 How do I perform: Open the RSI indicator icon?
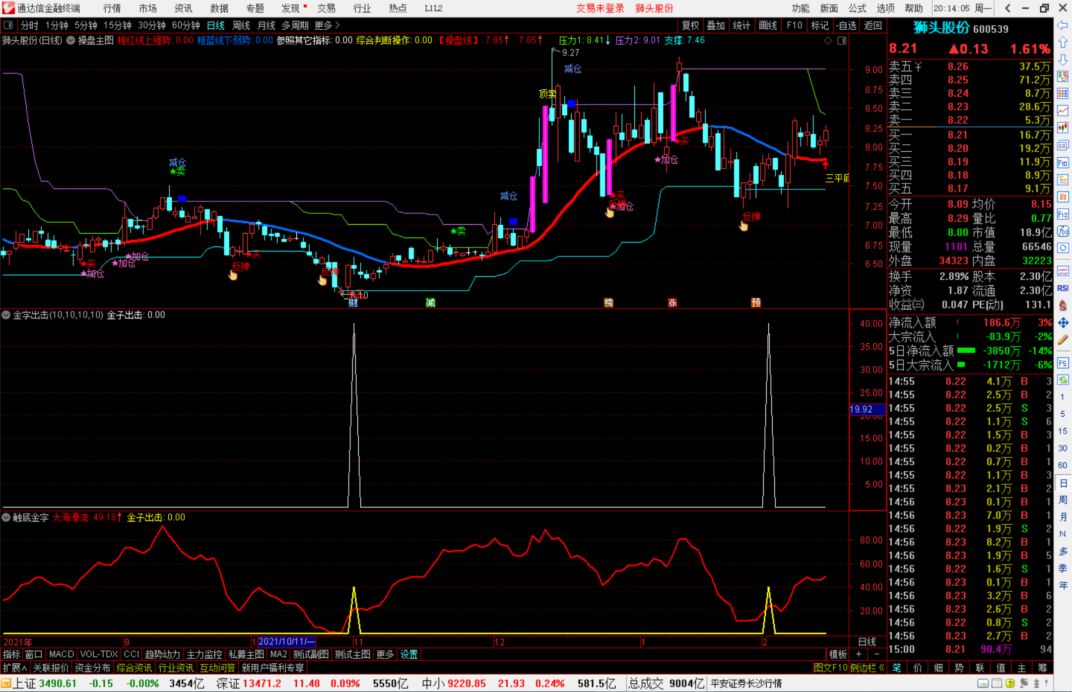tap(1063, 288)
